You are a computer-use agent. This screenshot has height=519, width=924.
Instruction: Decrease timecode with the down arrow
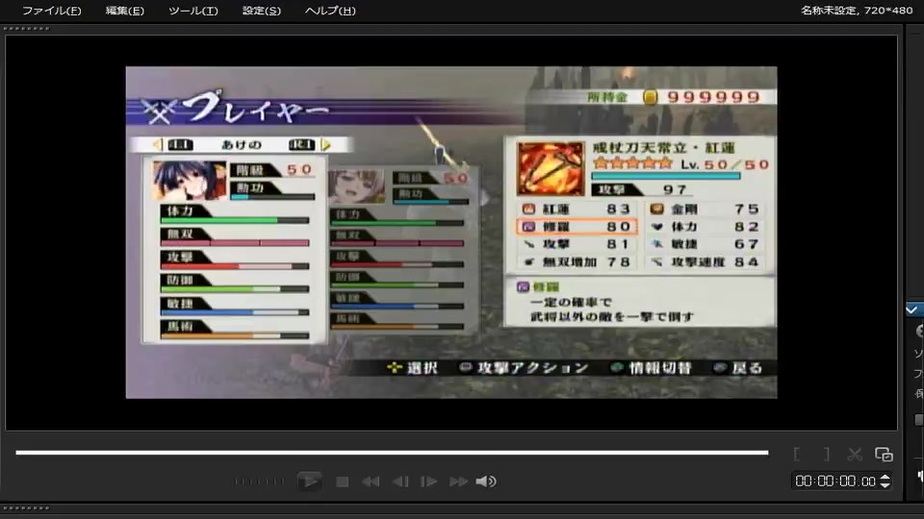[x=885, y=485]
